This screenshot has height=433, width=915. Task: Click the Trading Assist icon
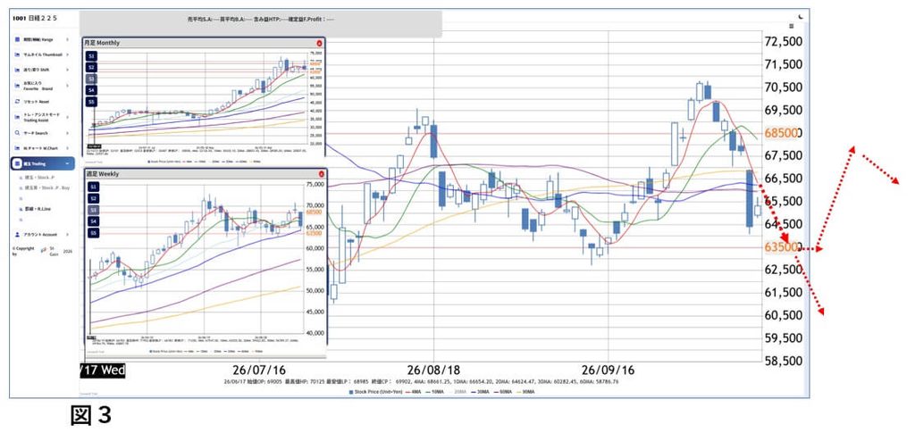[17, 117]
